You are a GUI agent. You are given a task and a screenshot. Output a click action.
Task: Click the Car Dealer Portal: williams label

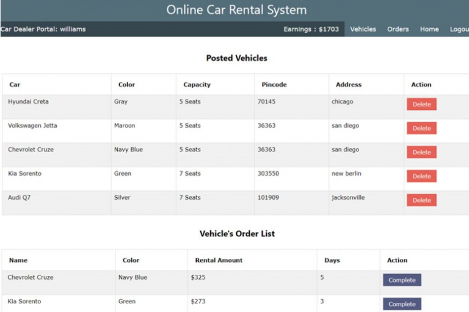43,29
